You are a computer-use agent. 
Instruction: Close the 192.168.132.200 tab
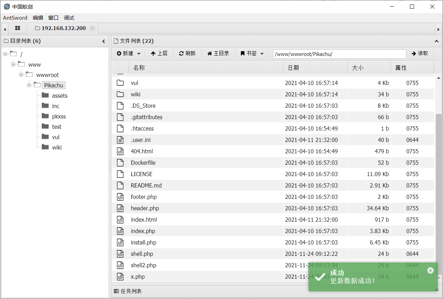pyautogui.click(x=92, y=28)
